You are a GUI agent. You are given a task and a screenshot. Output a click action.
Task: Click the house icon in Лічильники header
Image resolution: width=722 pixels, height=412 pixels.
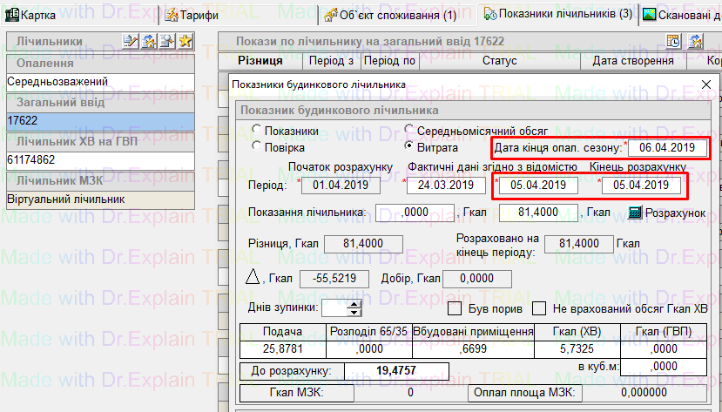click(x=148, y=42)
